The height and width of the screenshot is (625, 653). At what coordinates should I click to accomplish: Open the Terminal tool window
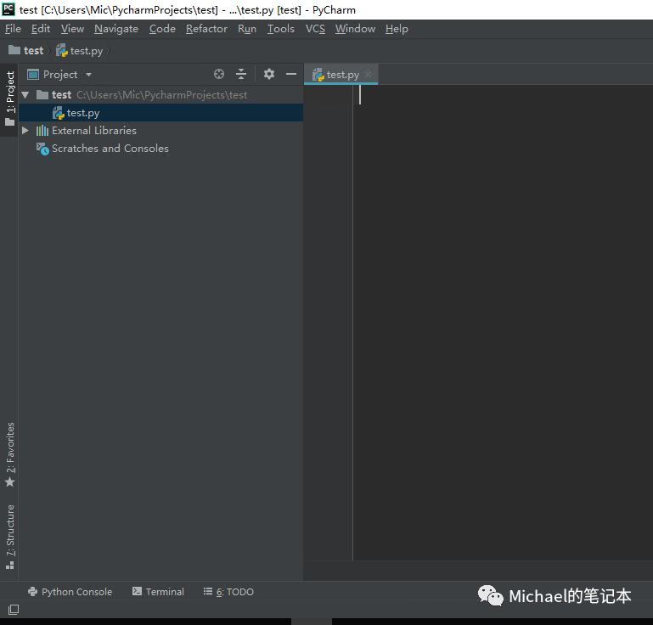[158, 592]
